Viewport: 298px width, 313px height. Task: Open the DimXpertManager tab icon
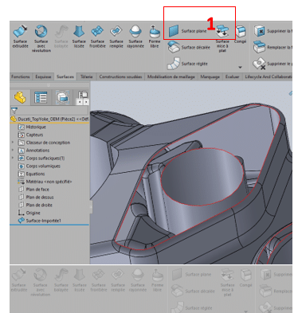click(x=83, y=95)
